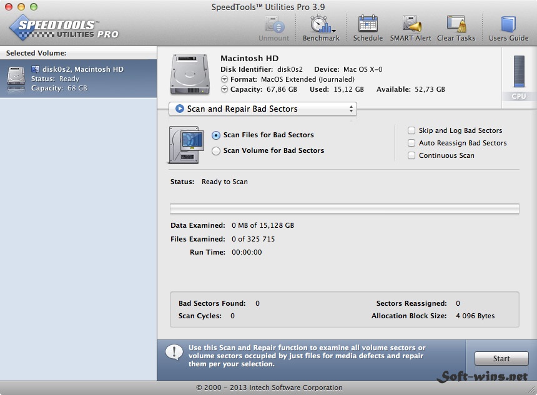Click the Disk Identifier disk0s2 text
Image resolution: width=537 pixels, height=395 pixels.
coord(262,69)
